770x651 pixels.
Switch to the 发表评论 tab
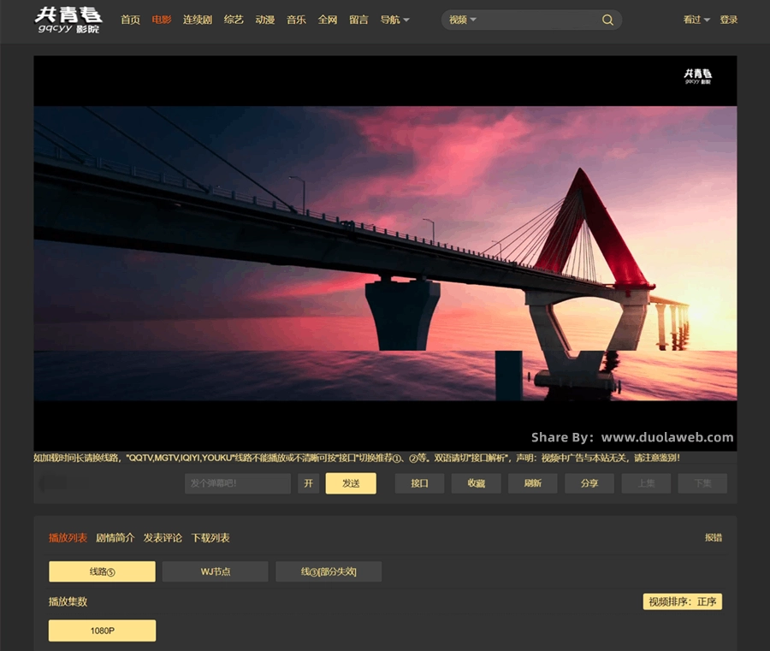pos(163,538)
